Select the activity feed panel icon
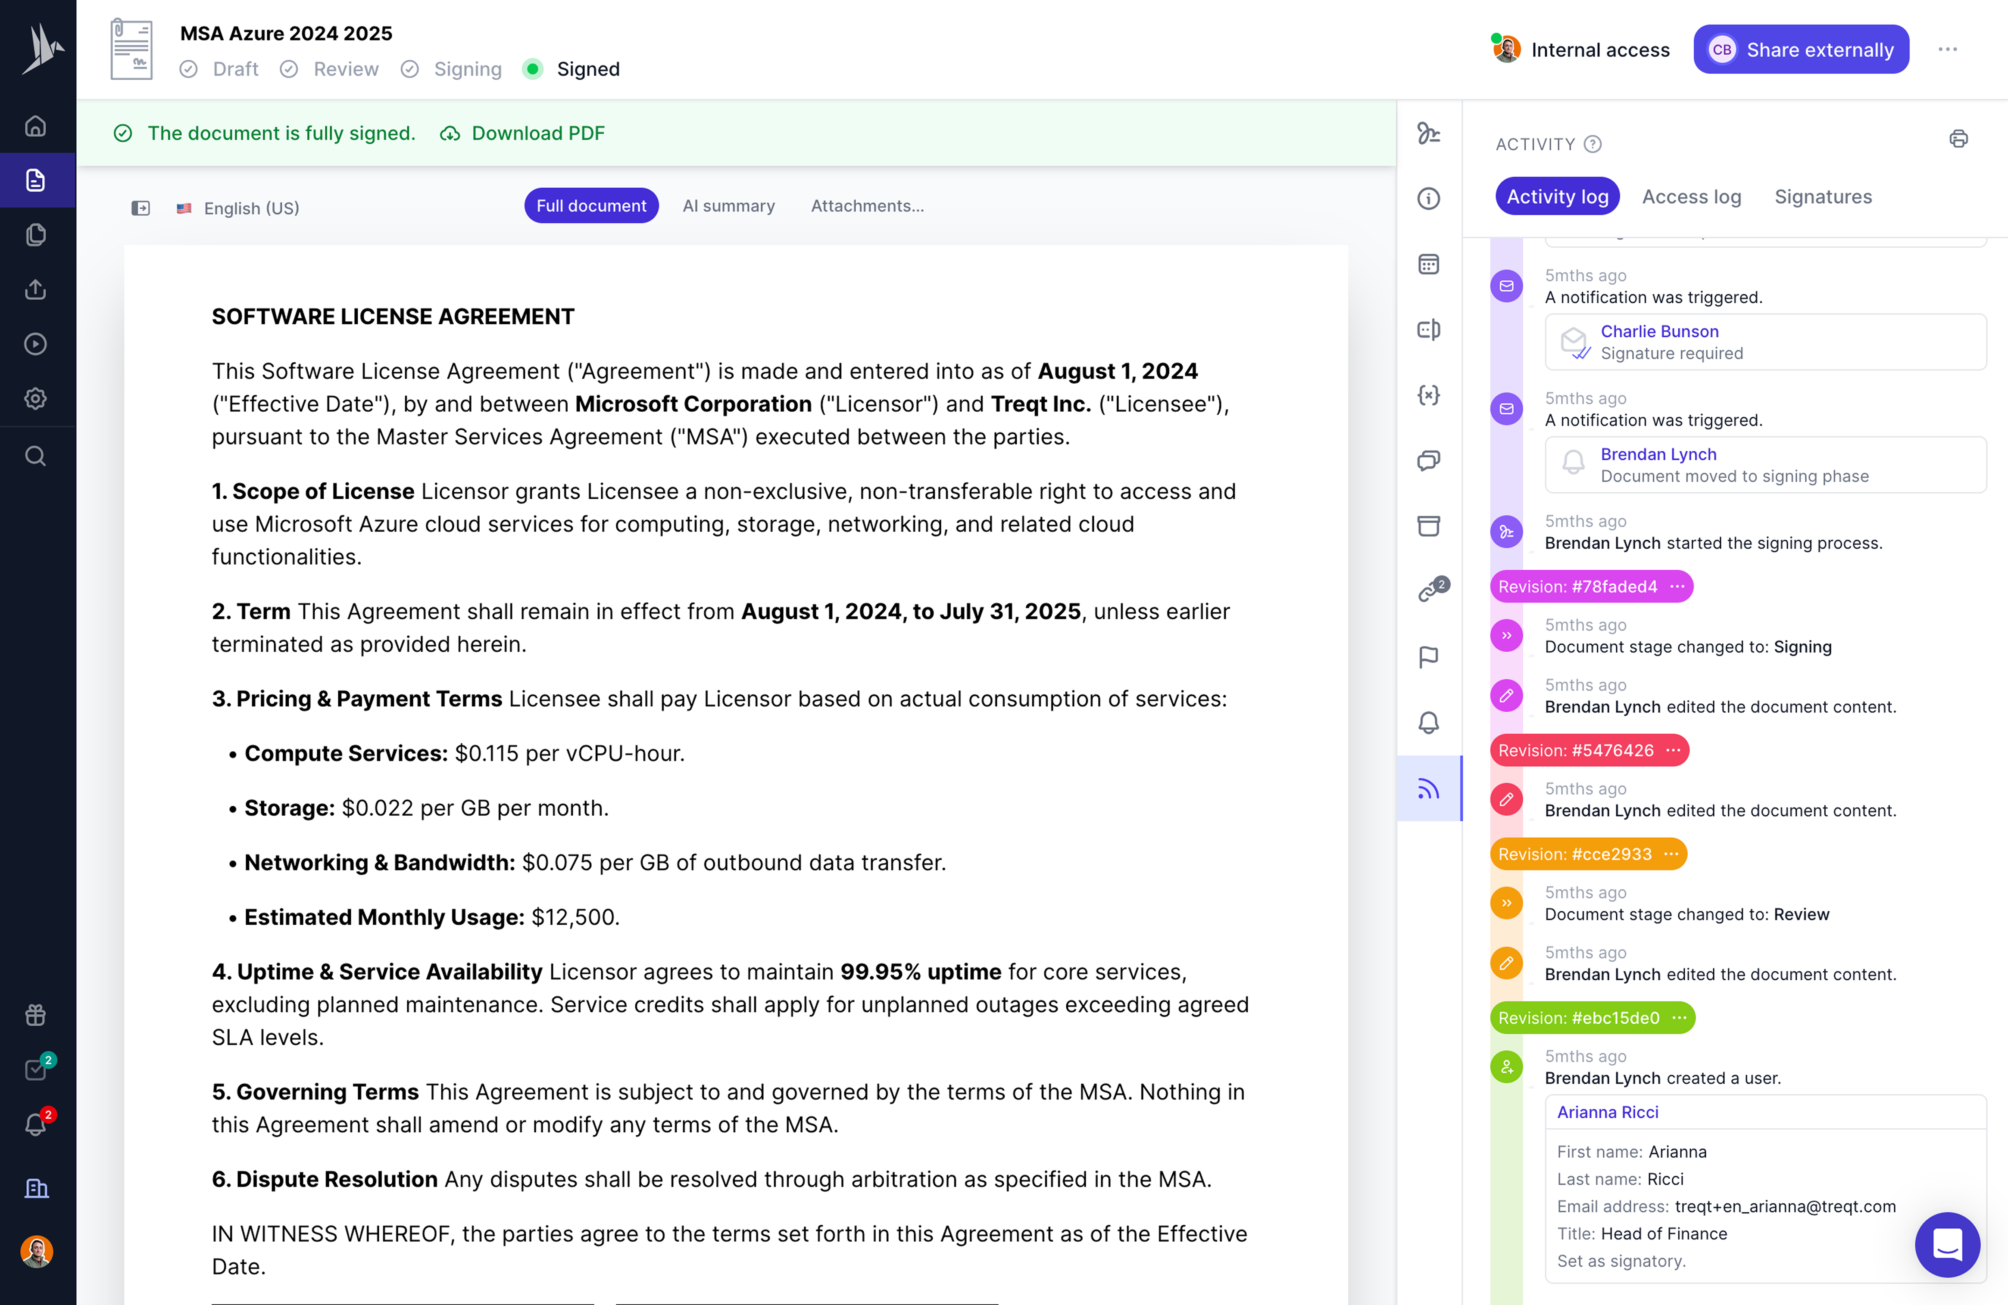 click(1428, 788)
